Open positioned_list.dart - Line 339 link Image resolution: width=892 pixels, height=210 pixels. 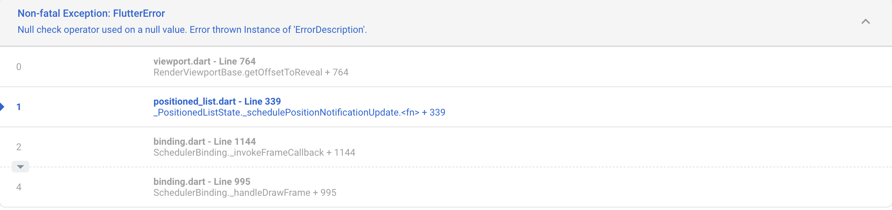tap(217, 101)
